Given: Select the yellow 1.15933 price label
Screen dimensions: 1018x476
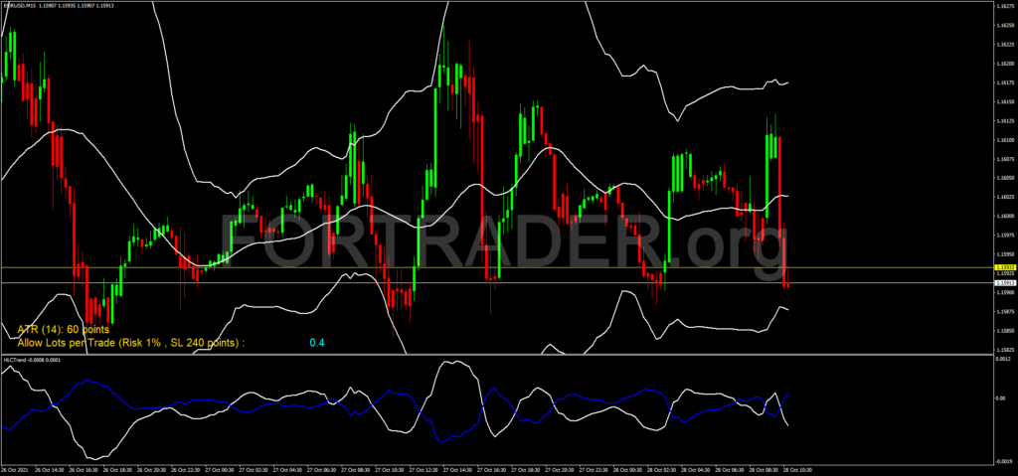Looking at the screenshot, I should (1004, 267).
